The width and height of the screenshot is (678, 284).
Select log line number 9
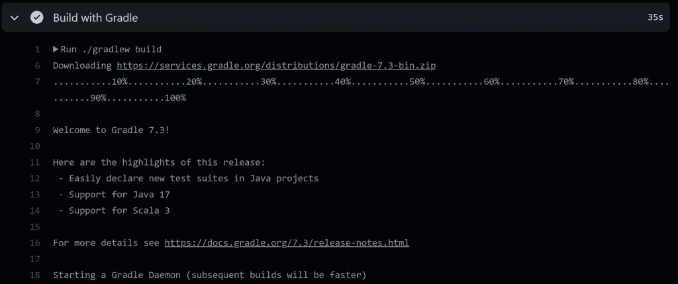pos(38,130)
